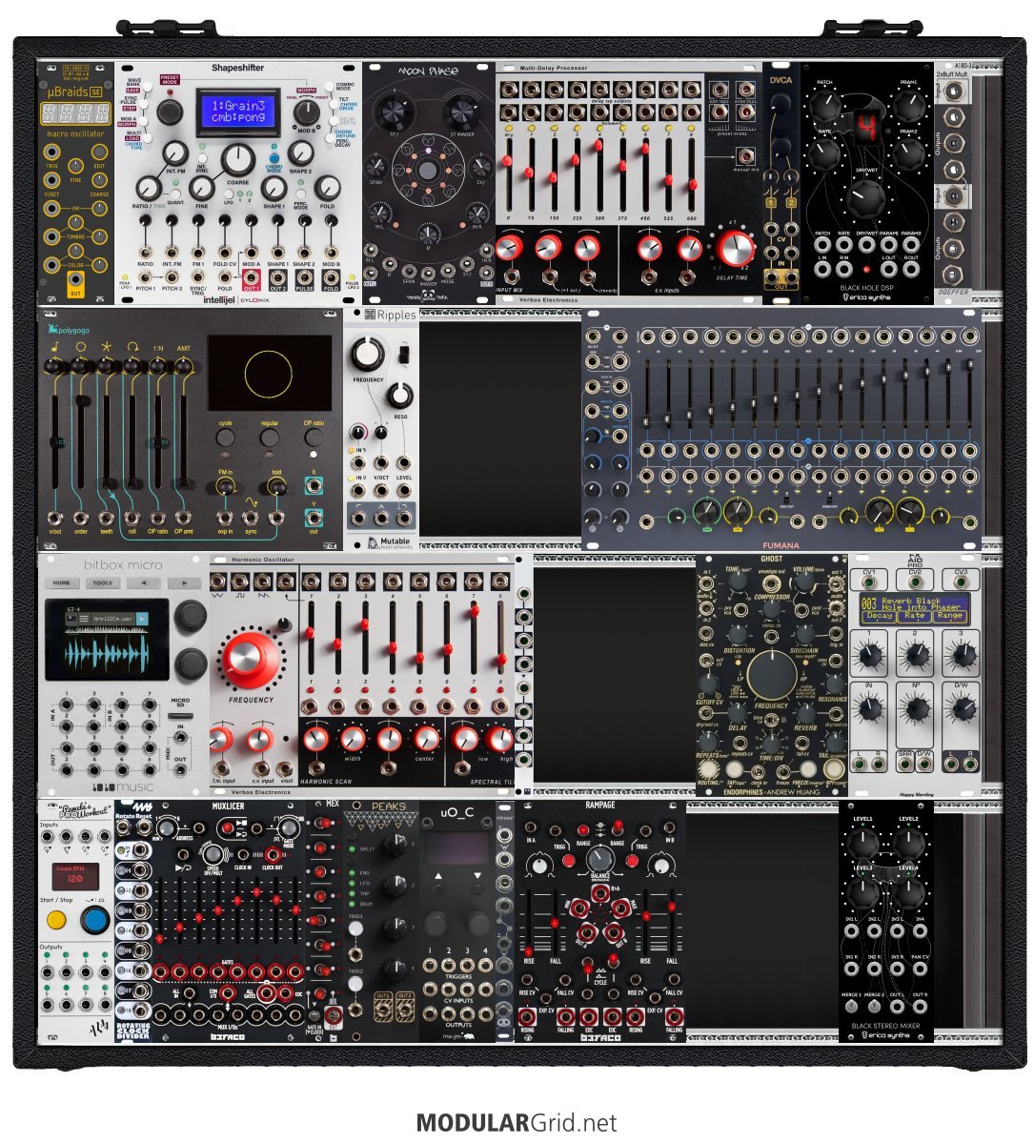This screenshot has width=1034, height=1143.
Task: Click the Clock BPM 120 display on Pamela's
Action: pos(74,875)
